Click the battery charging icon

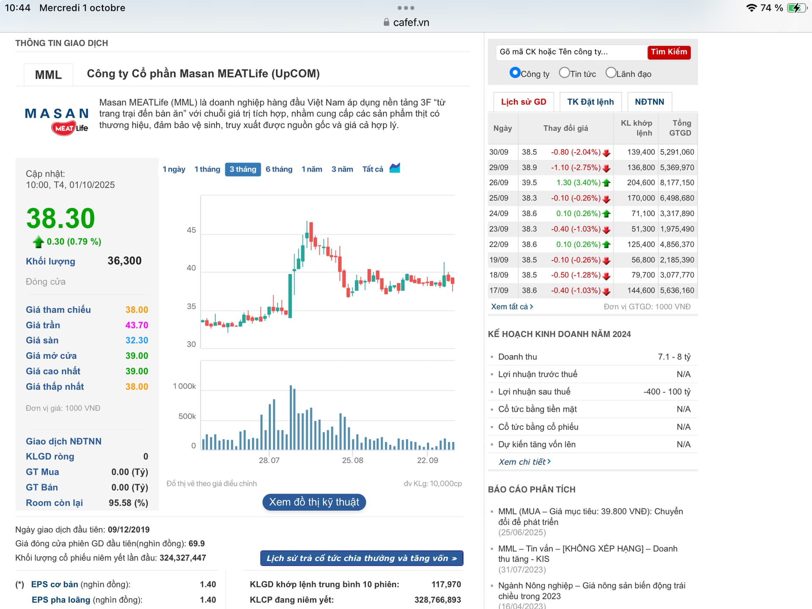click(x=796, y=8)
